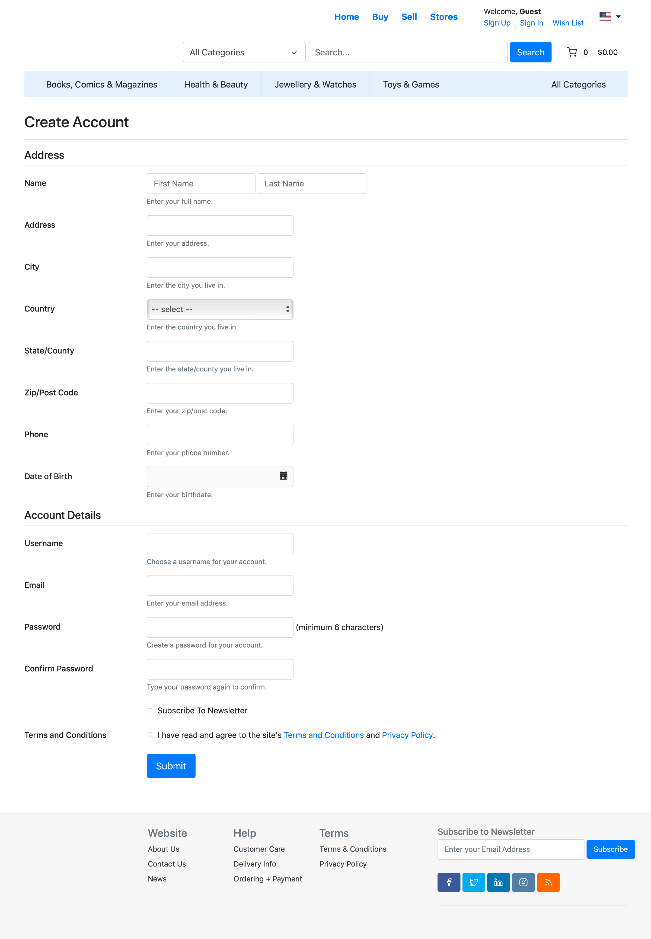Viewport: 651px width, 939px height.
Task: Open the LinkedIn social link
Action: click(499, 882)
